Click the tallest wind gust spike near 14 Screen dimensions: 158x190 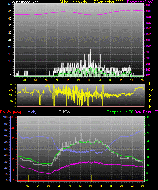pyautogui.click(x=91, y=57)
